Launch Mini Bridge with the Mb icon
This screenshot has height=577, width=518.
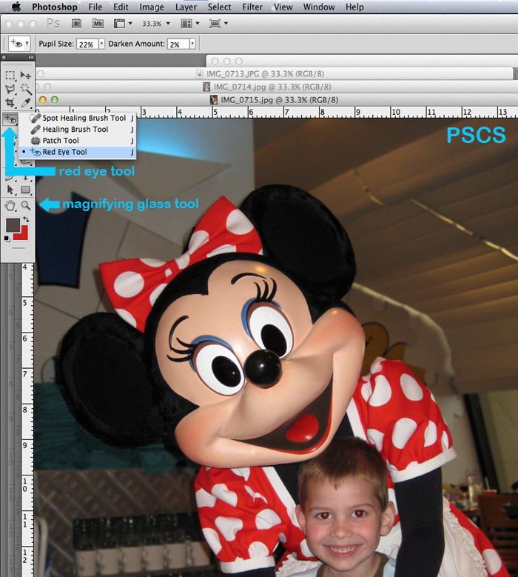point(98,24)
